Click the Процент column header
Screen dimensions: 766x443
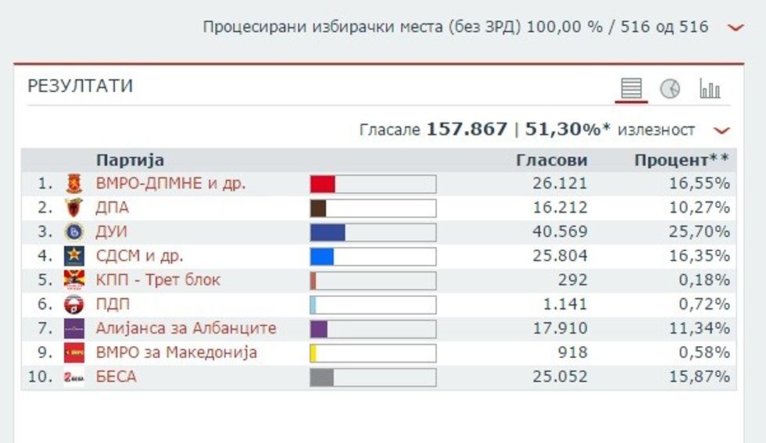(681, 161)
